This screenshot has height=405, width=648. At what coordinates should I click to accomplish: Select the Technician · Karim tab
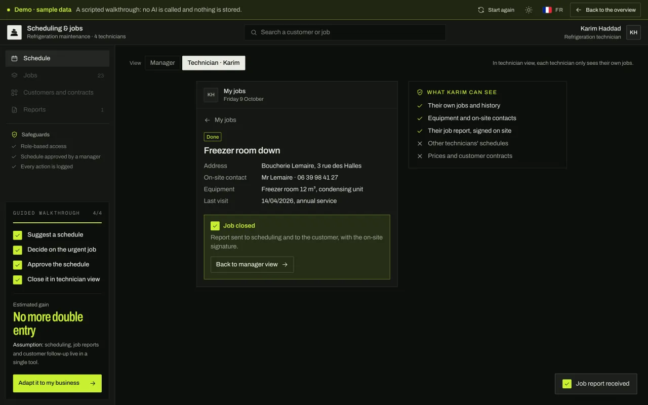click(x=214, y=63)
